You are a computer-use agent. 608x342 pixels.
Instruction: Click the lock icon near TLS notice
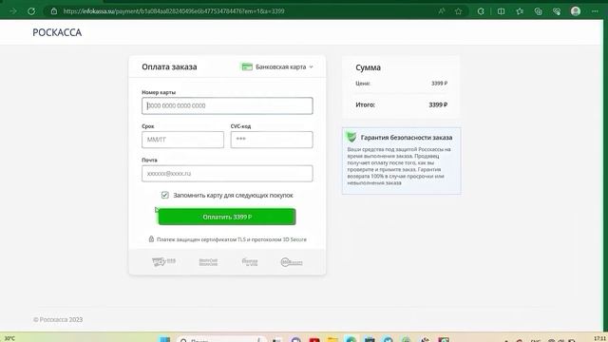tap(151, 238)
